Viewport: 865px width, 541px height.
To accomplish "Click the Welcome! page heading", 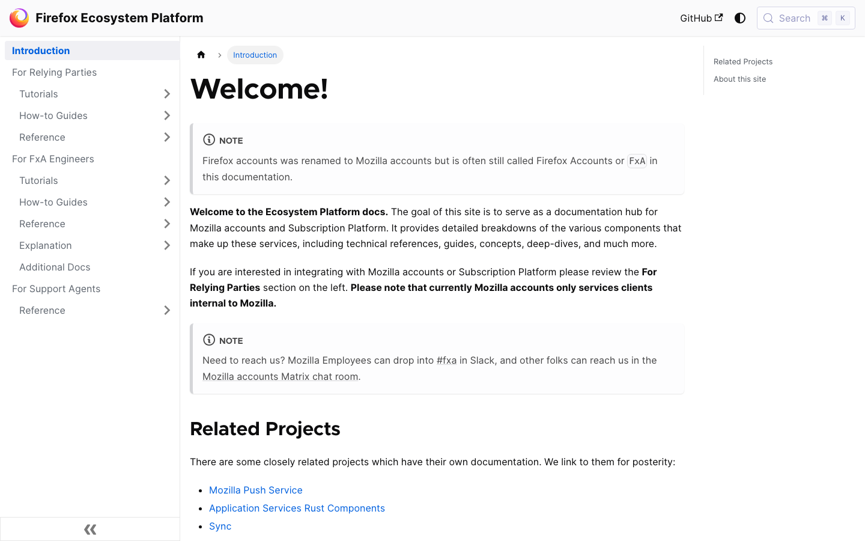I will tap(259, 89).
